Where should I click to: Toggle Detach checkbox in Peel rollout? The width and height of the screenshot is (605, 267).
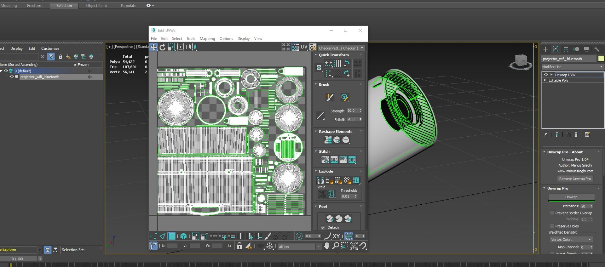(x=323, y=228)
